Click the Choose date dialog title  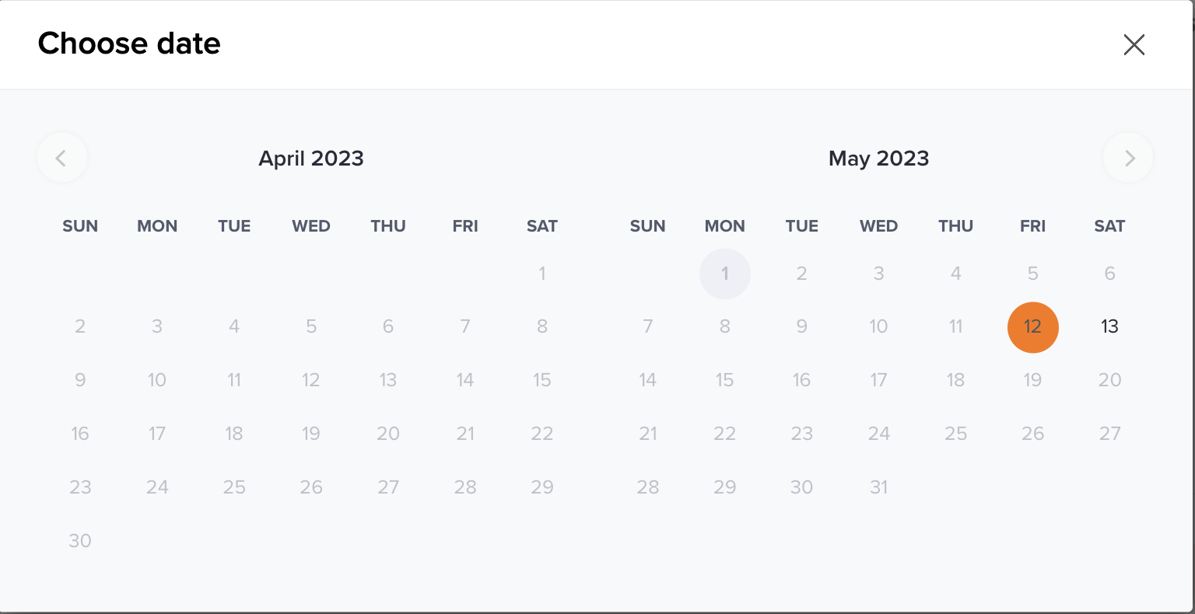click(x=129, y=44)
